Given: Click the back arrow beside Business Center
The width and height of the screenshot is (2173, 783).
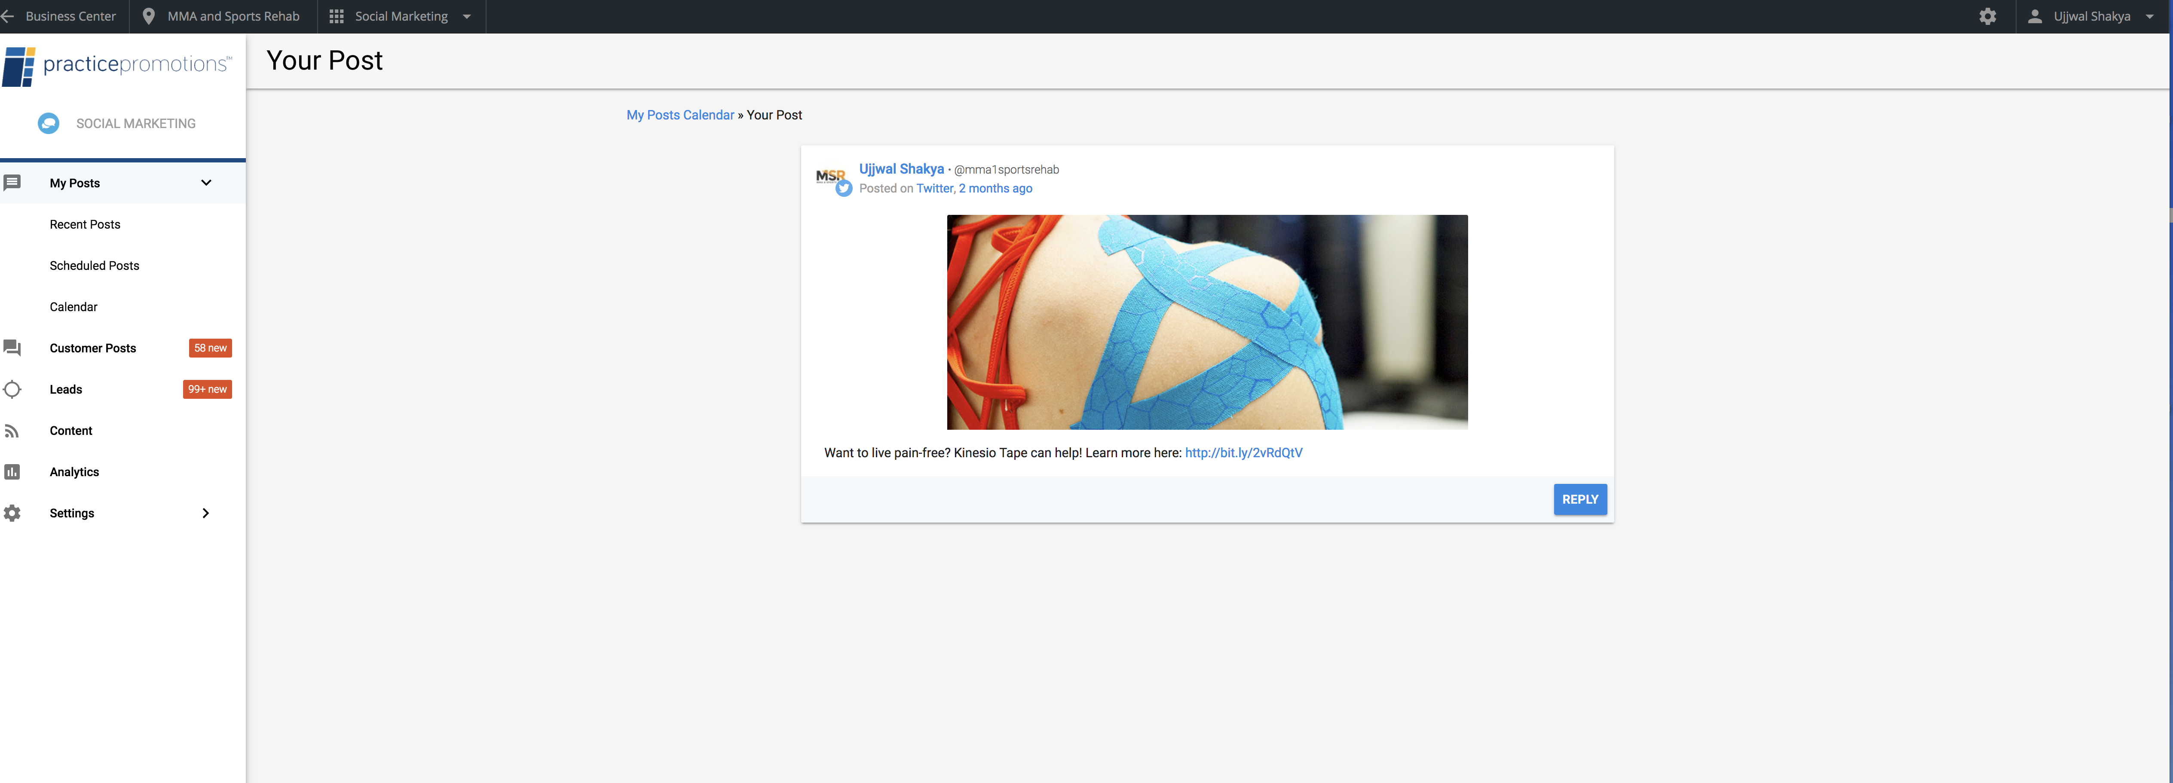Looking at the screenshot, I should pos(8,16).
